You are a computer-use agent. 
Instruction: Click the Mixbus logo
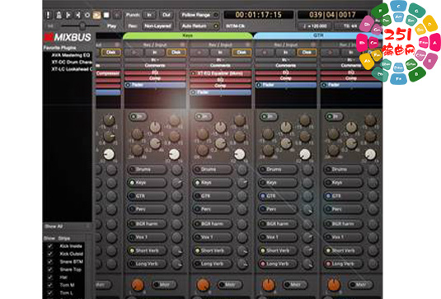pos(68,37)
